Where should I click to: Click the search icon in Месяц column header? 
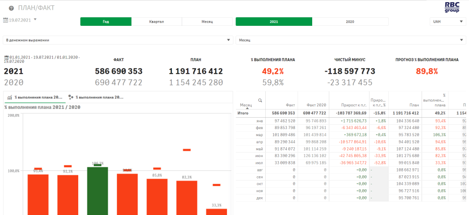pyautogui.click(x=260, y=100)
